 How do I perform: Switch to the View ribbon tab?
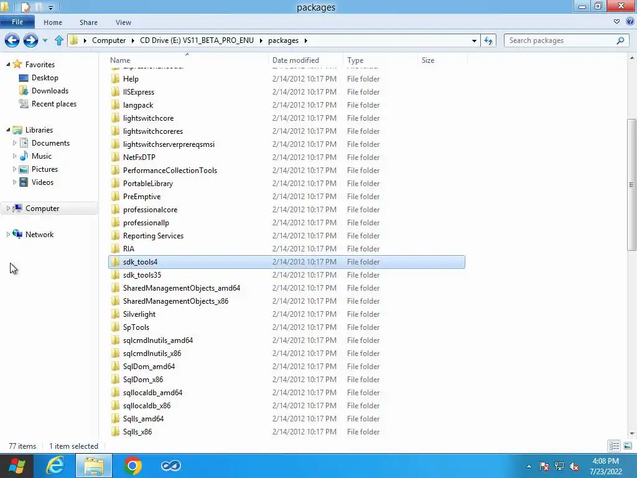click(124, 22)
